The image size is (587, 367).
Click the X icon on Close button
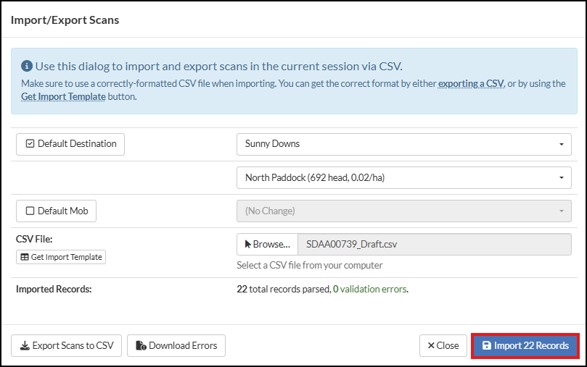click(x=431, y=346)
